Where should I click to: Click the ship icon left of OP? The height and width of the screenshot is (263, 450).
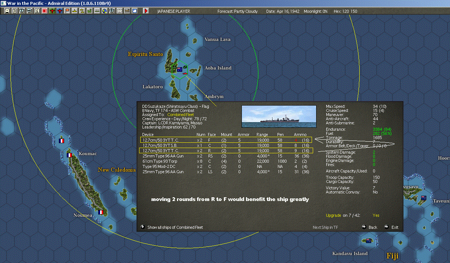[112, 11]
